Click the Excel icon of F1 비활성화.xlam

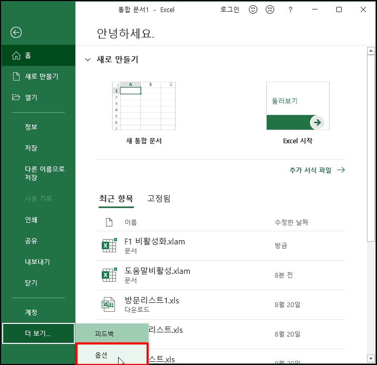[109, 245]
